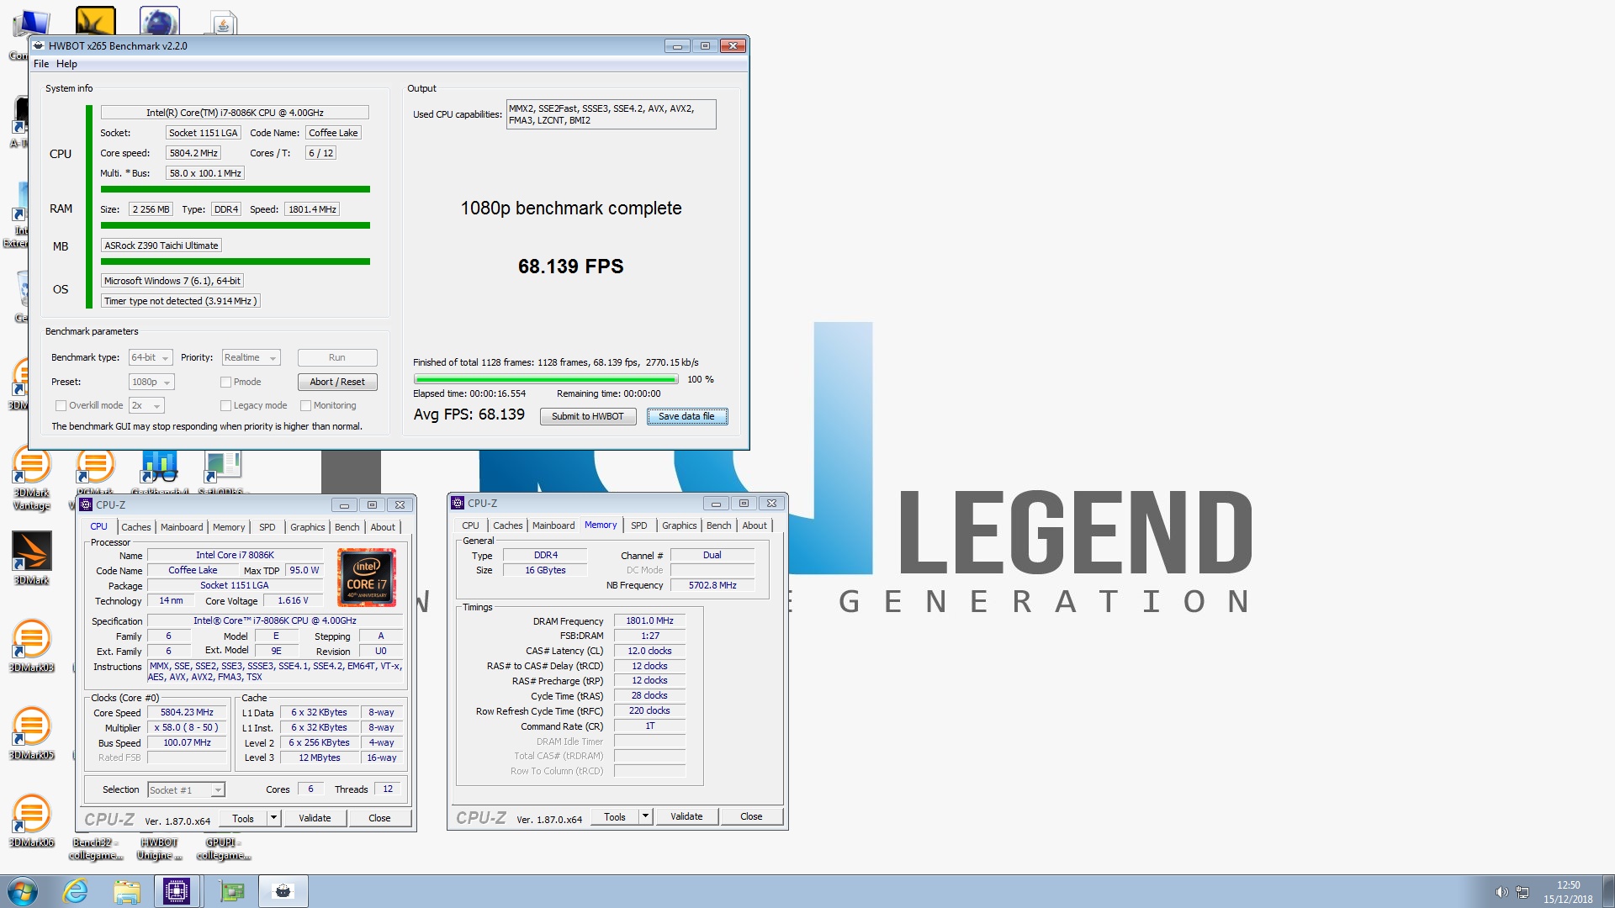Open Bench tab in left CPU-Z window
1615x908 pixels.
coord(347,527)
